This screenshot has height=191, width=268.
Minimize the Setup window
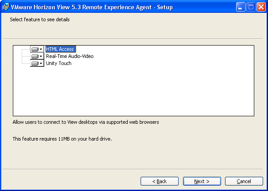pyautogui.click(x=240, y=7)
